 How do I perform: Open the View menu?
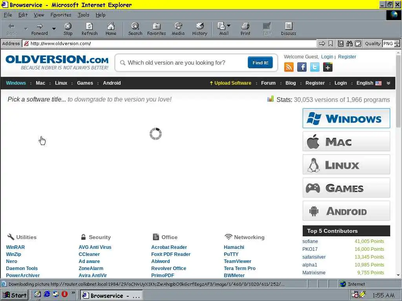point(39,15)
